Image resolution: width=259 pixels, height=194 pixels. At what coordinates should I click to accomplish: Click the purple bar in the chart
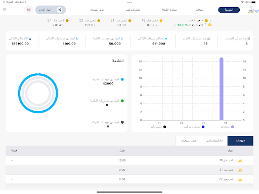pos(222,89)
